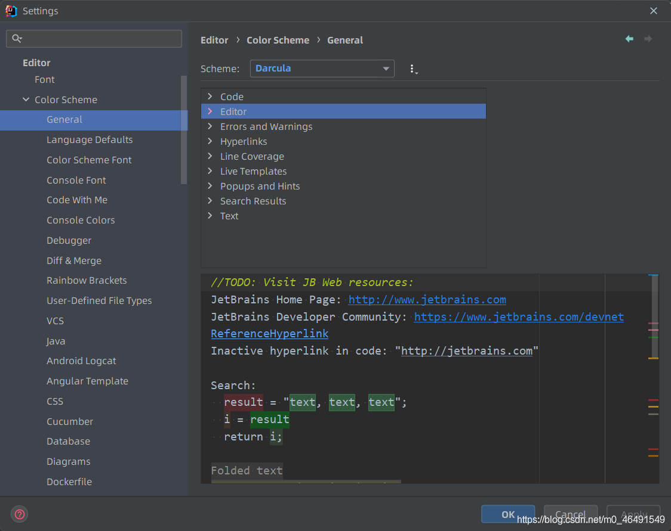Click the 'return i;' preview line
Screen dimensions: 671x531
point(253,437)
